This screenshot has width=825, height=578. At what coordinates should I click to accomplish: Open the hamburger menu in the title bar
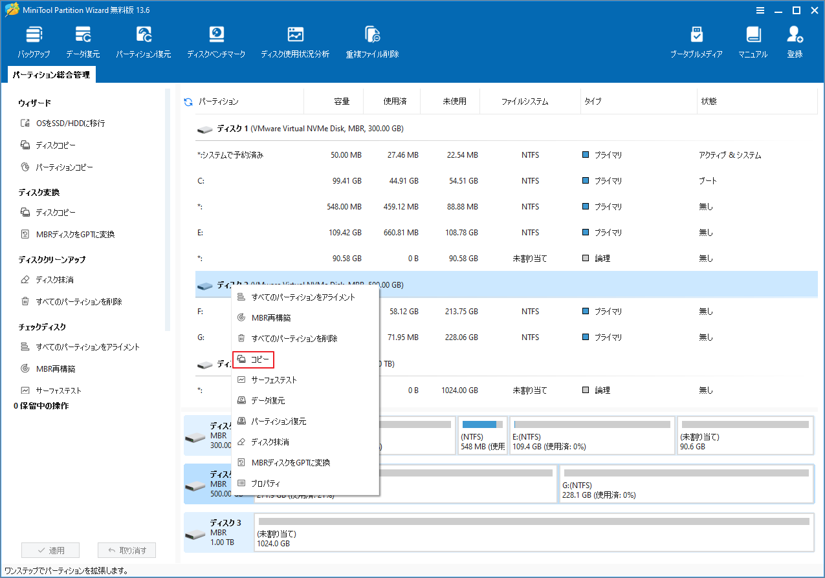click(759, 10)
